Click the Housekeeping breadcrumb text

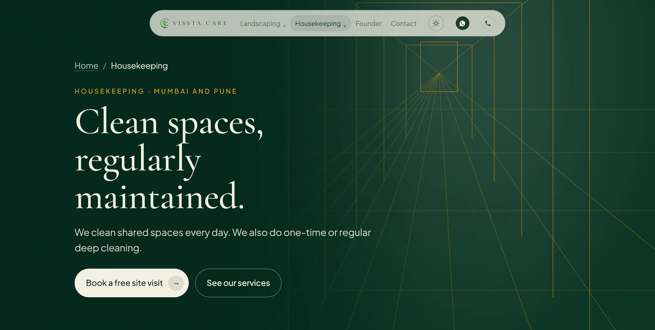pos(139,66)
